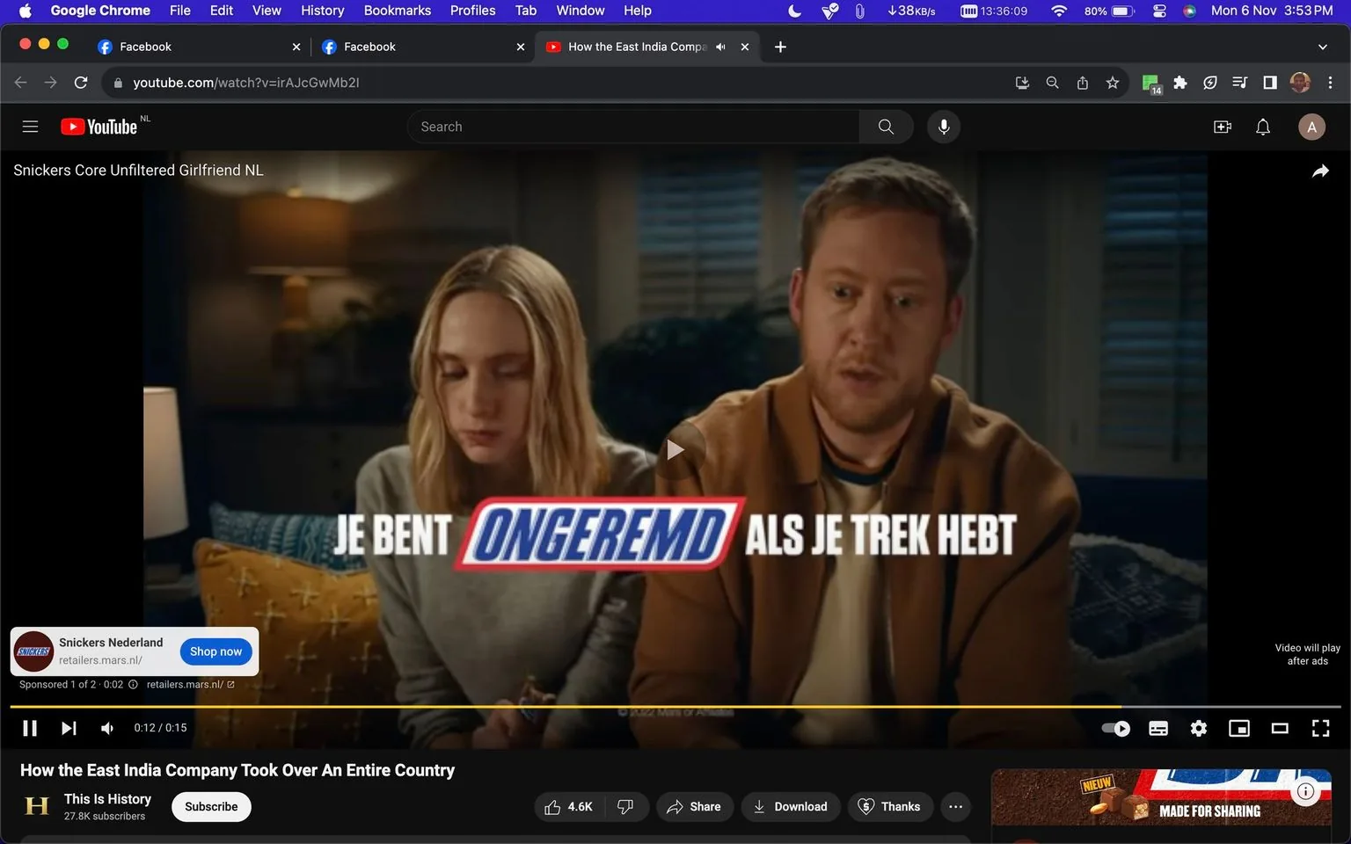The height and width of the screenshot is (844, 1351).
Task: Start a voice search with the microphone icon
Action: point(943,126)
